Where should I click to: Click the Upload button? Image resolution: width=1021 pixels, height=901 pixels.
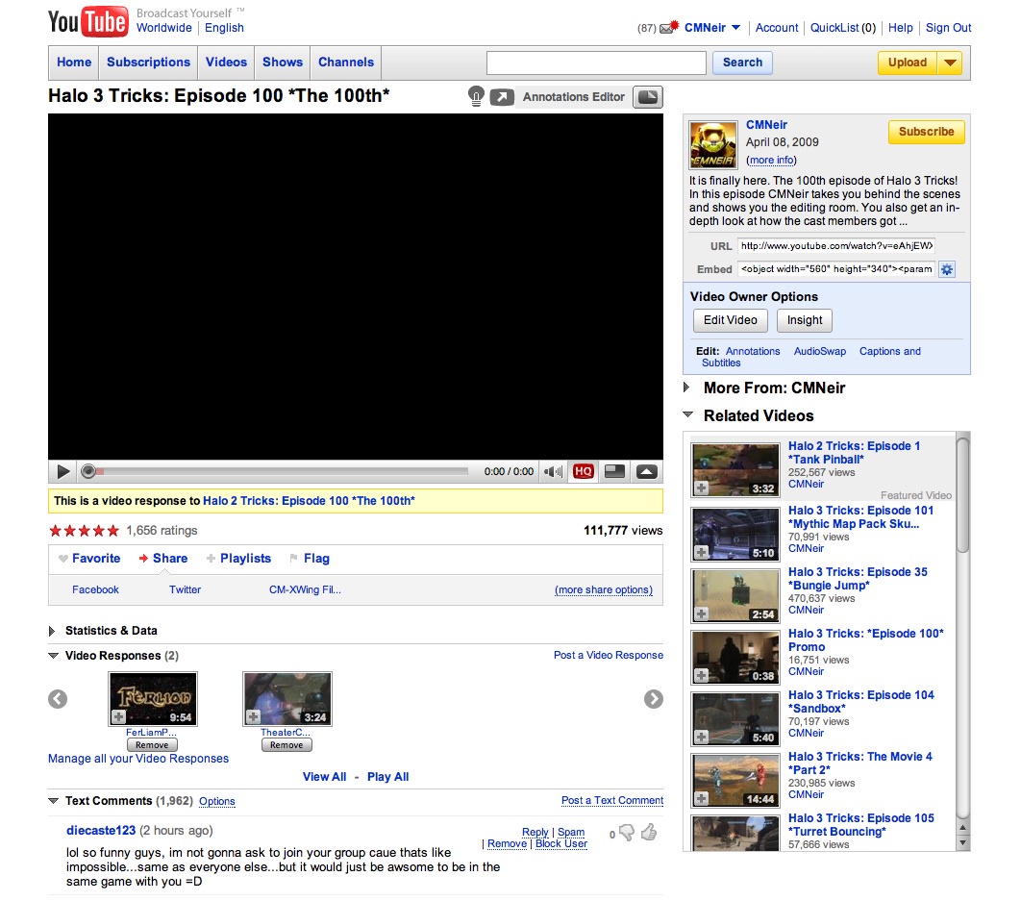tap(907, 63)
